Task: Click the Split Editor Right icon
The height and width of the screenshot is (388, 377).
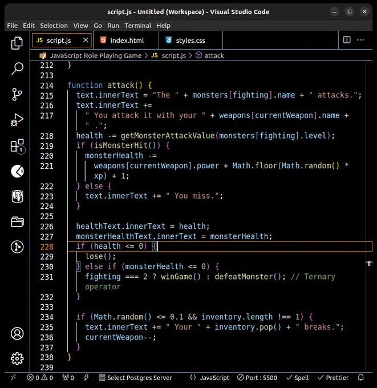Action: tap(347, 40)
